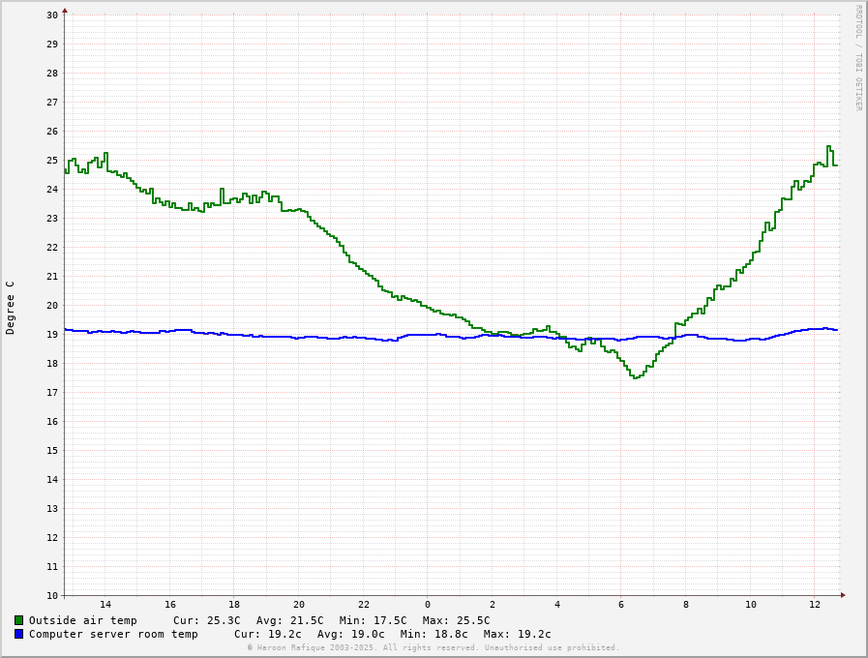The height and width of the screenshot is (658, 868).
Task: Click the outside air "Cur: 25.3C" reading
Action: 206,620
